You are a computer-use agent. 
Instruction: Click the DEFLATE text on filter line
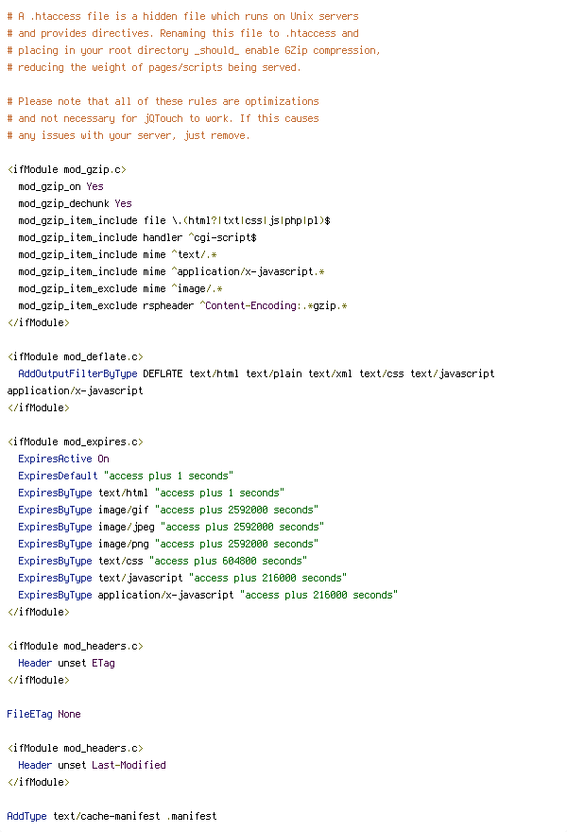point(163,373)
